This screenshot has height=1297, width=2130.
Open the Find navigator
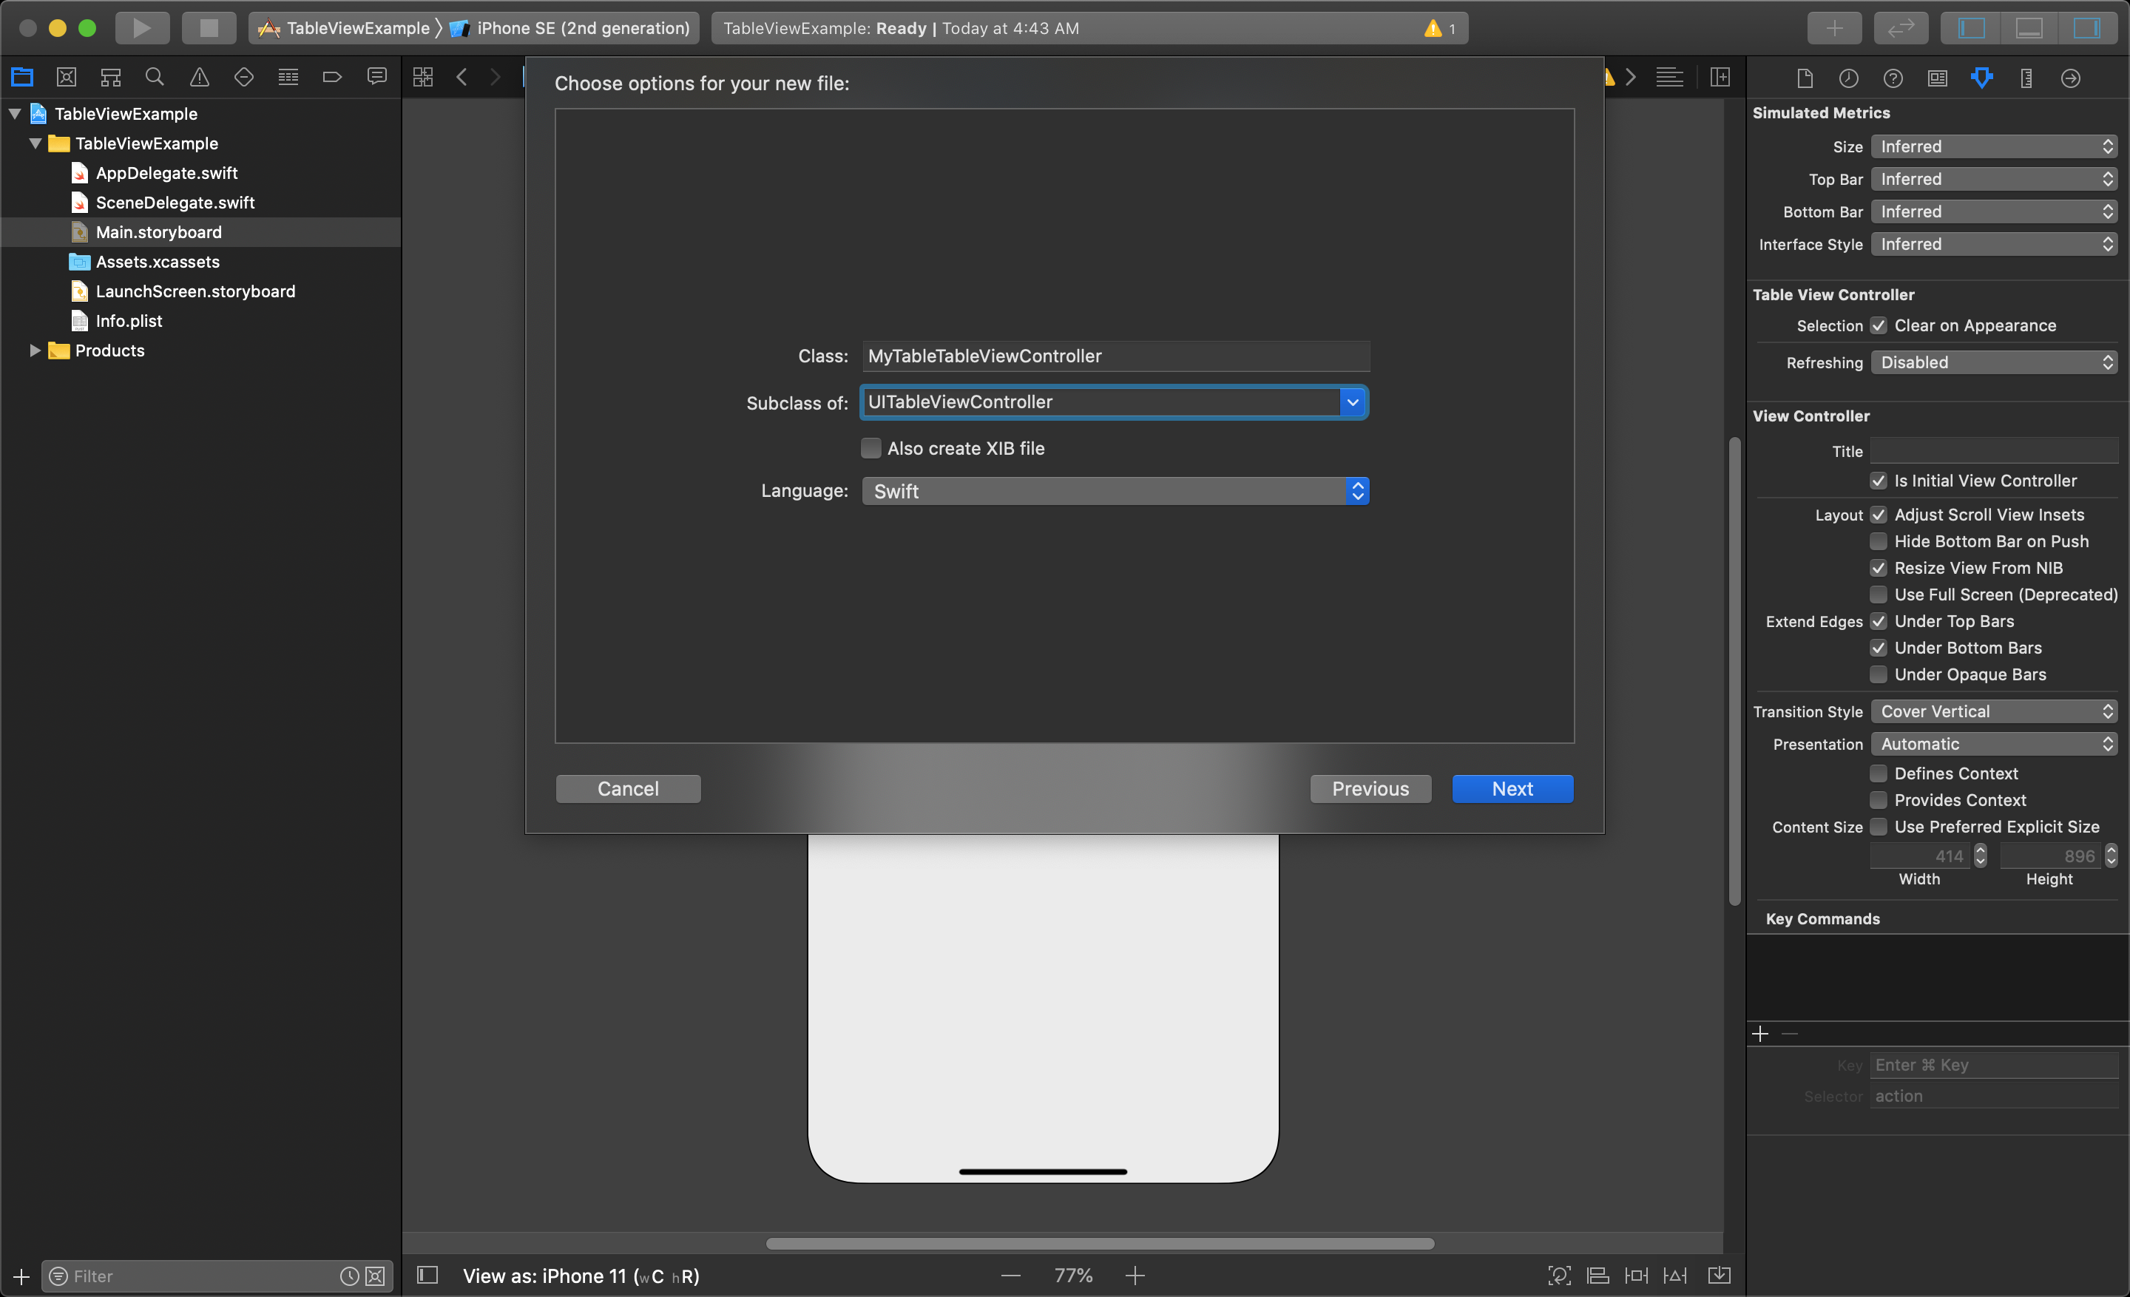(x=155, y=77)
